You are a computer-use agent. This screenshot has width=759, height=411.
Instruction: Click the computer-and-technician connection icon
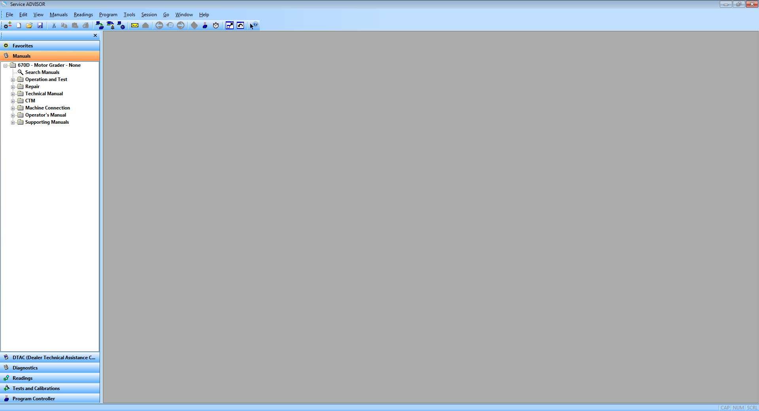[x=110, y=25]
